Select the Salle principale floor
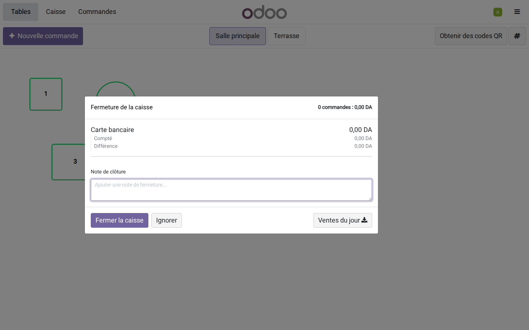The image size is (529, 330). tap(238, 36)
